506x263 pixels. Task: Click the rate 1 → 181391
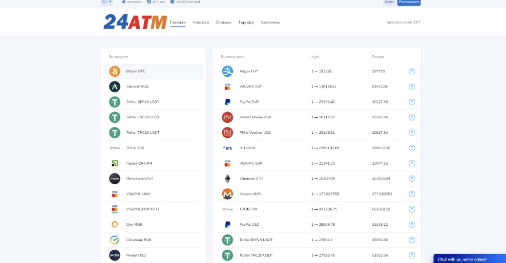point(321,71)
